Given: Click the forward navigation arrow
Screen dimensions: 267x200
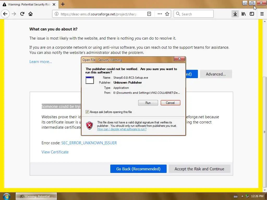Looking at the screenshot, I should pyautogui.click(x=14, y=14).
